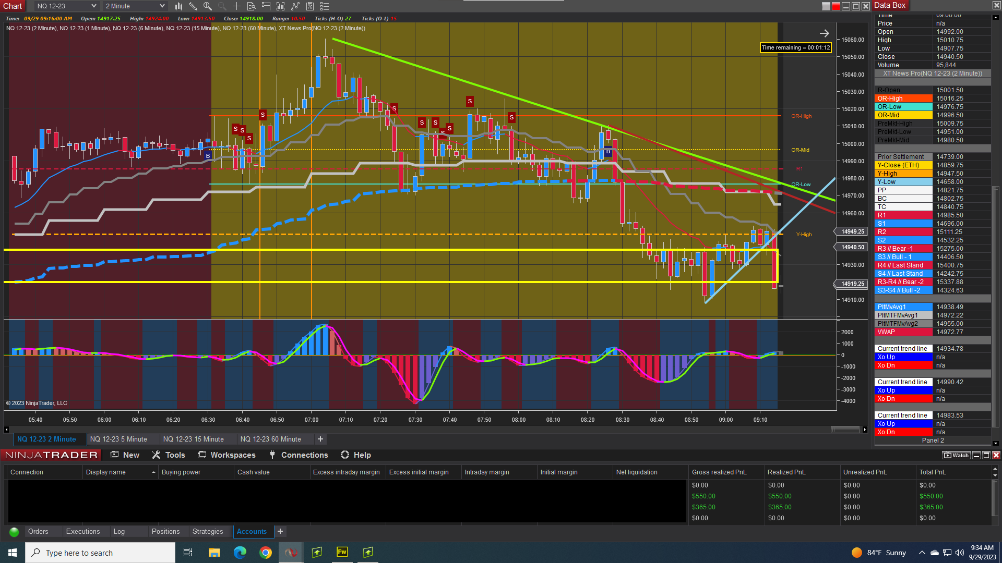This screenshot has height=563, width=1002.
Task: Open the 2 Minute interval dropdown
Action: pos(135,6)
